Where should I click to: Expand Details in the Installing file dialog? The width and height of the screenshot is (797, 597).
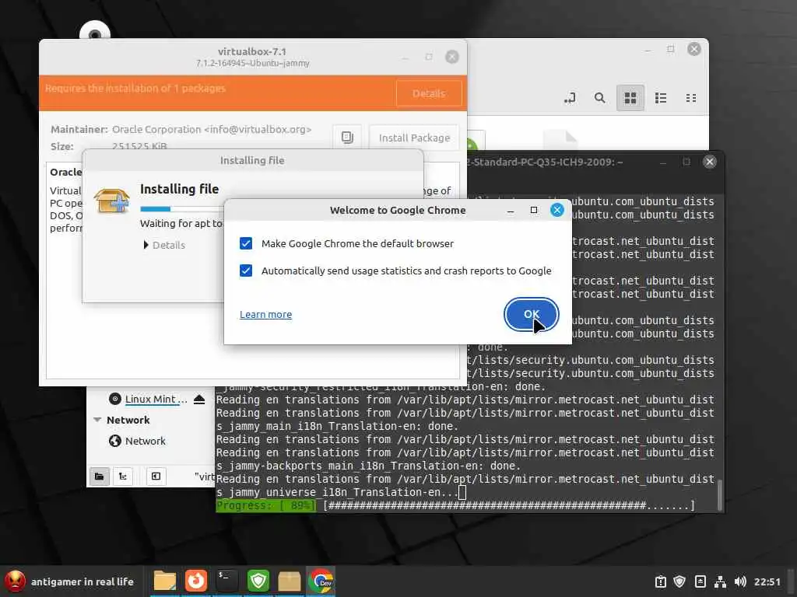[164, 245]
